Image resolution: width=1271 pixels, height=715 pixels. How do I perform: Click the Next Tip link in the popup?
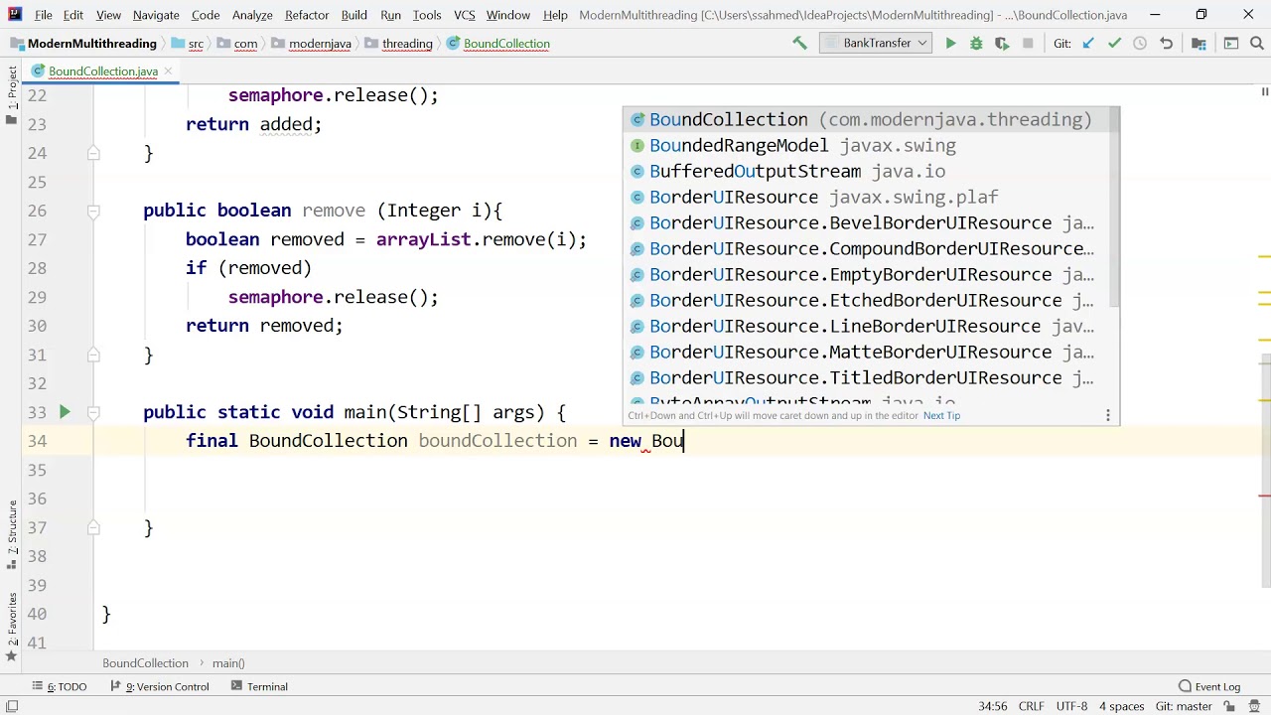(941, 415)
